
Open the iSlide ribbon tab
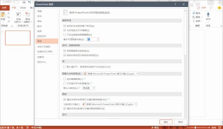[23, 8]
